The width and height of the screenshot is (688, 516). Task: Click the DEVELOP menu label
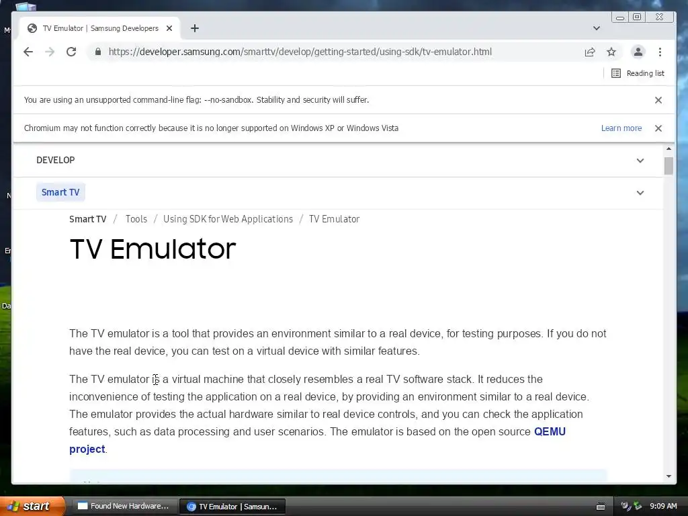55,160
